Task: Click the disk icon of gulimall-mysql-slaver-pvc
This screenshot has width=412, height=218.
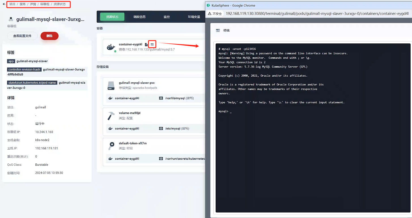Action: coord(111,85)
